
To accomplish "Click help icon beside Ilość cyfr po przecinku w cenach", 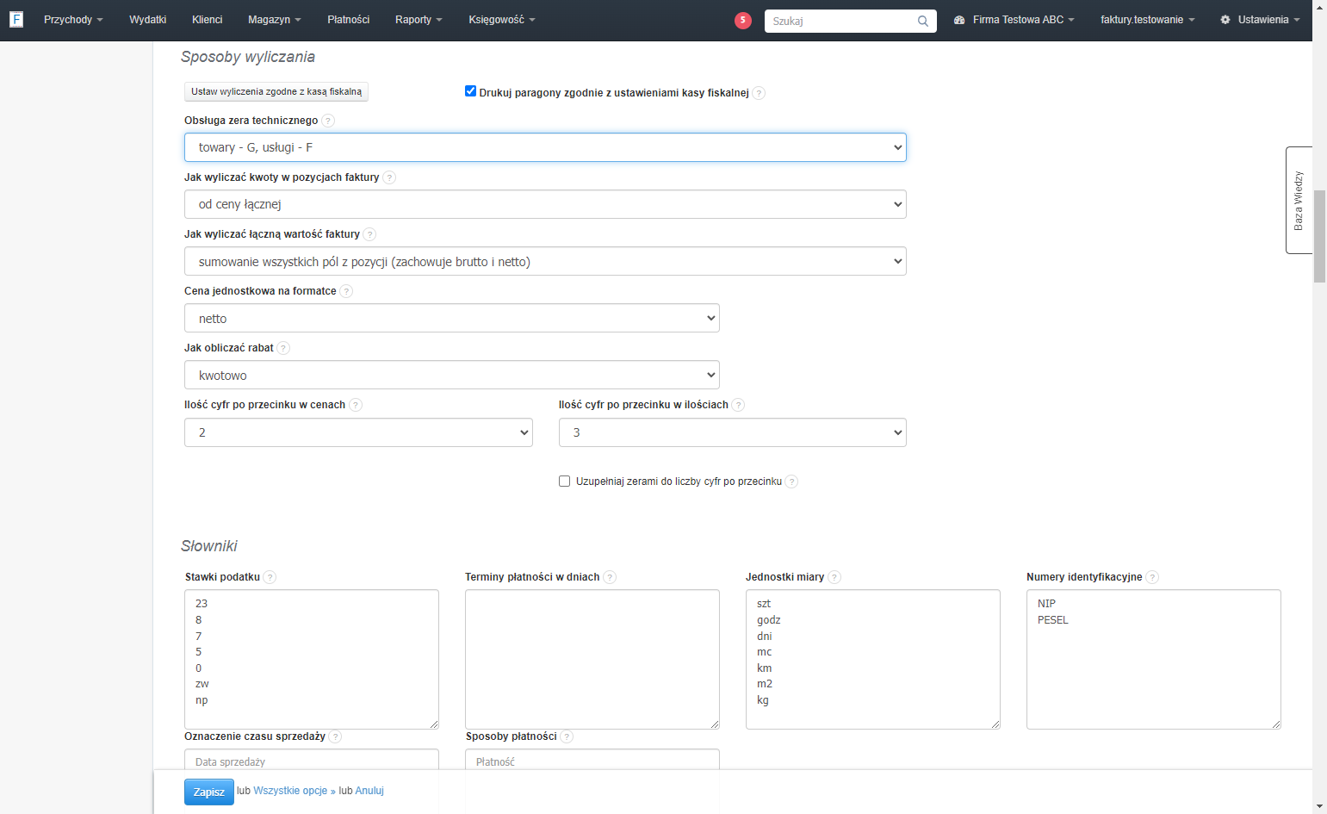I will tap(356, 405).
